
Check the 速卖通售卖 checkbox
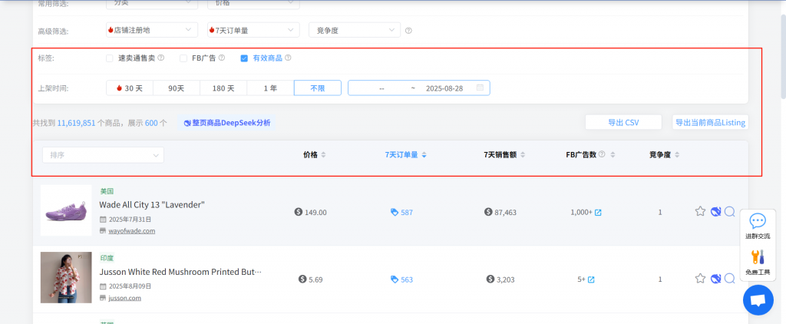109,58
